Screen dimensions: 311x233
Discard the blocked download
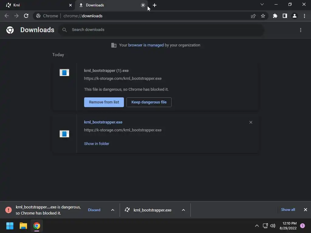pos(94,210)
